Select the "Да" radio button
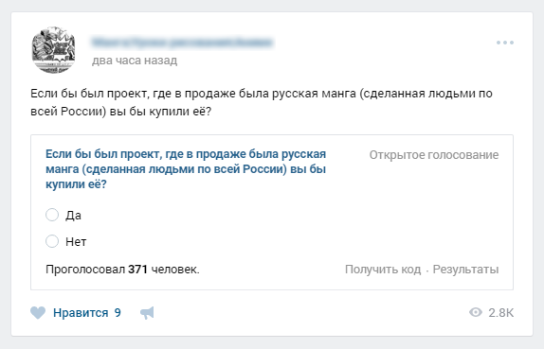This screenshot has width=544, height=349. pos(52,215)
